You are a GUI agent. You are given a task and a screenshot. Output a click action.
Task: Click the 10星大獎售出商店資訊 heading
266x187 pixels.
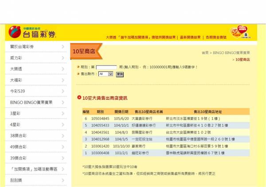pos(105,98)
